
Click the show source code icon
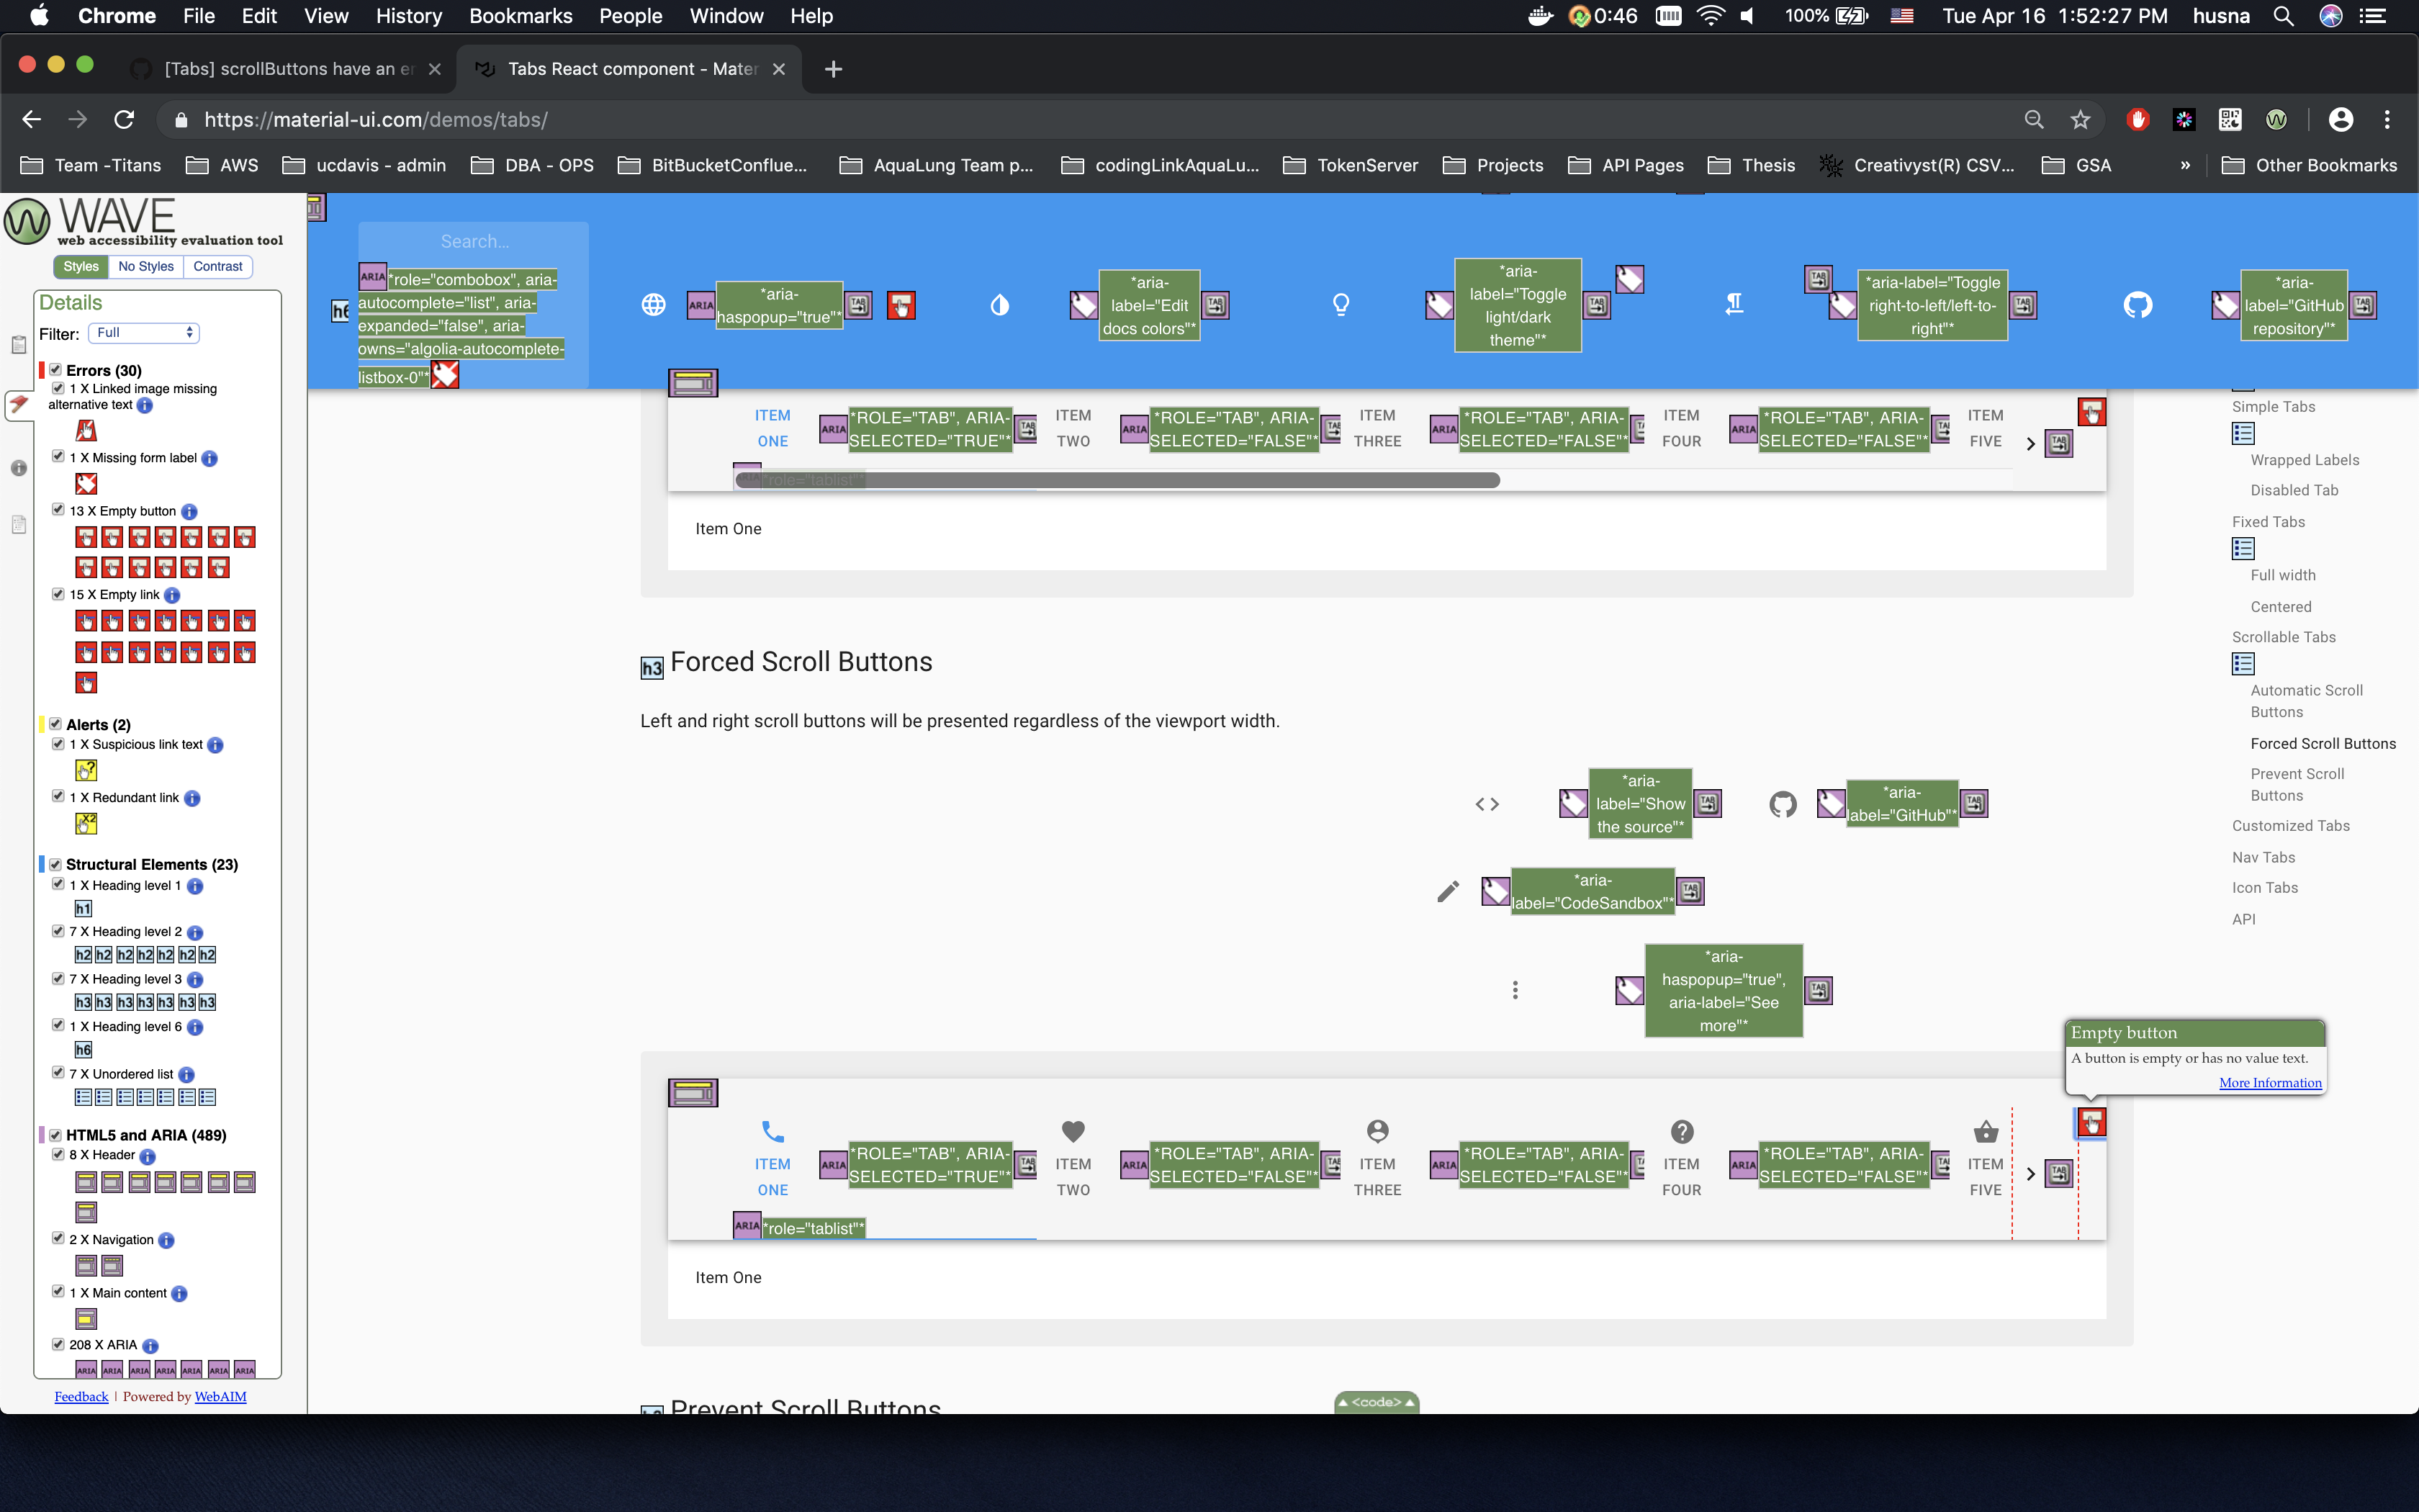(1488, 803)
